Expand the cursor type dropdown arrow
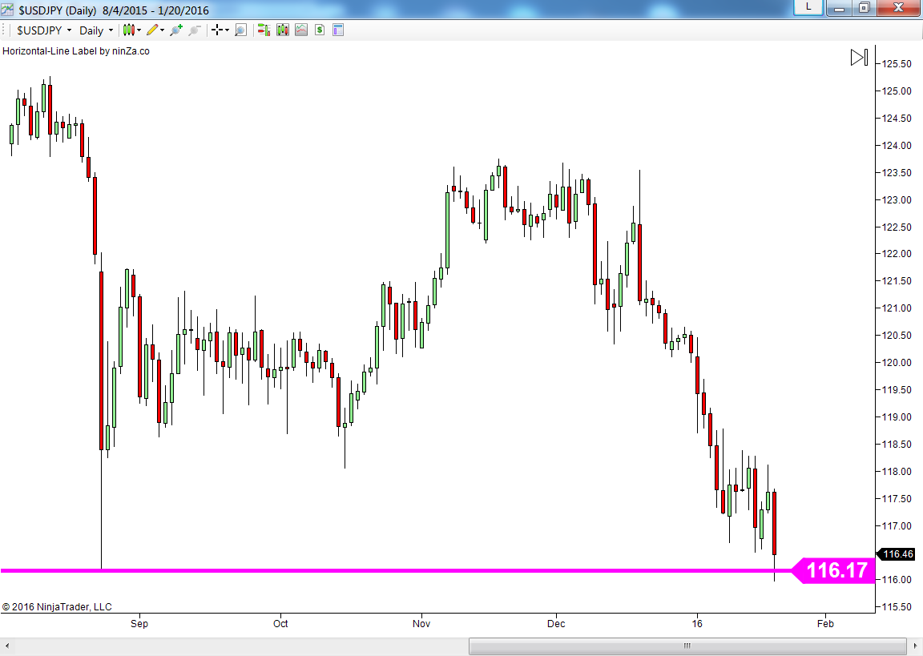 (x=228, y=30)
